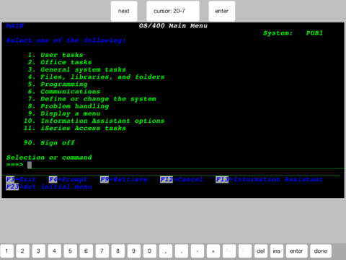Tap the done key
This screenshot has width=346, height=260.
click(321, 251)
